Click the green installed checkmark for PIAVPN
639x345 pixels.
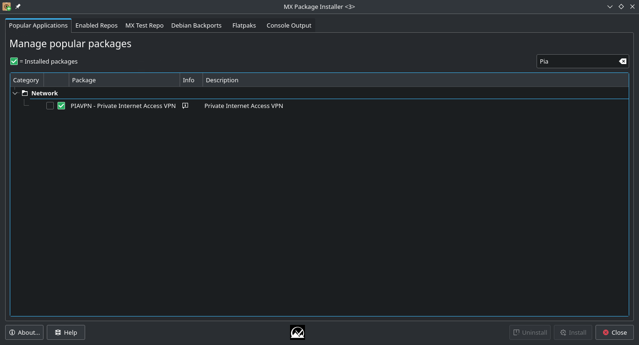(61, 106)
